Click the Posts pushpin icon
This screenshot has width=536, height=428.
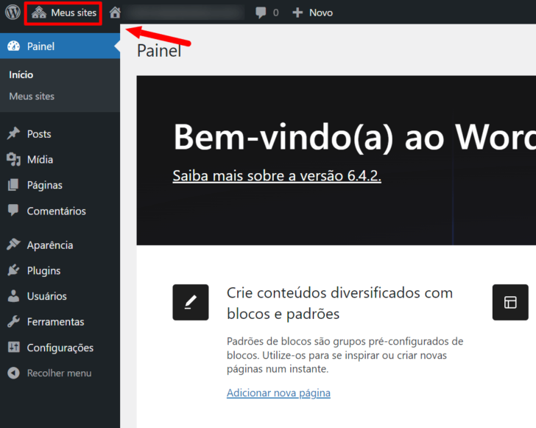[14, 133]
